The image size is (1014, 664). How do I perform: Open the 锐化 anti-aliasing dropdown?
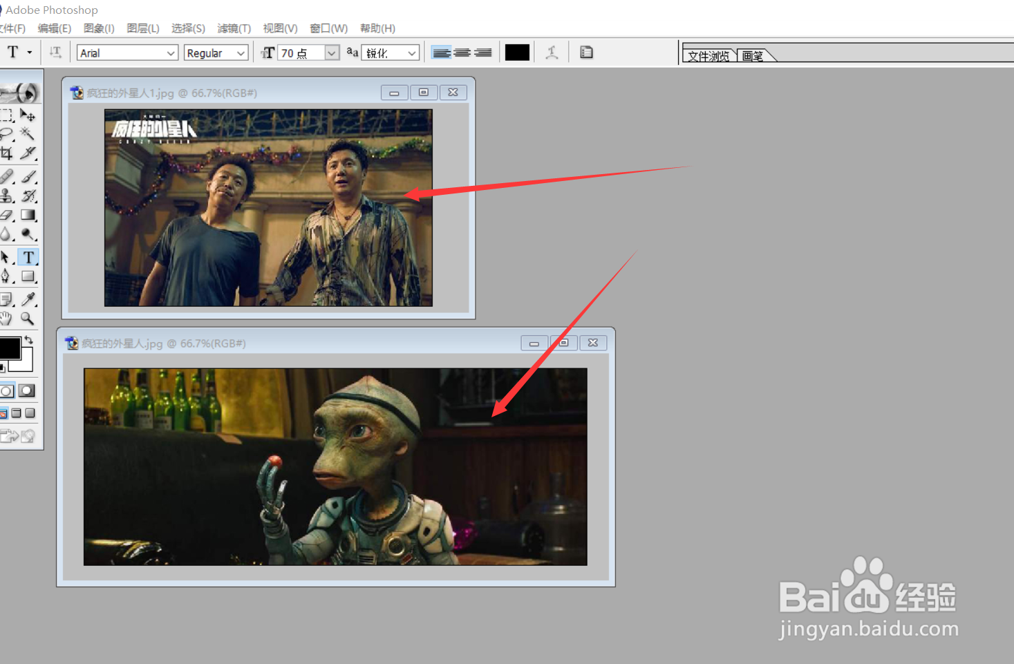click(412, 53)
